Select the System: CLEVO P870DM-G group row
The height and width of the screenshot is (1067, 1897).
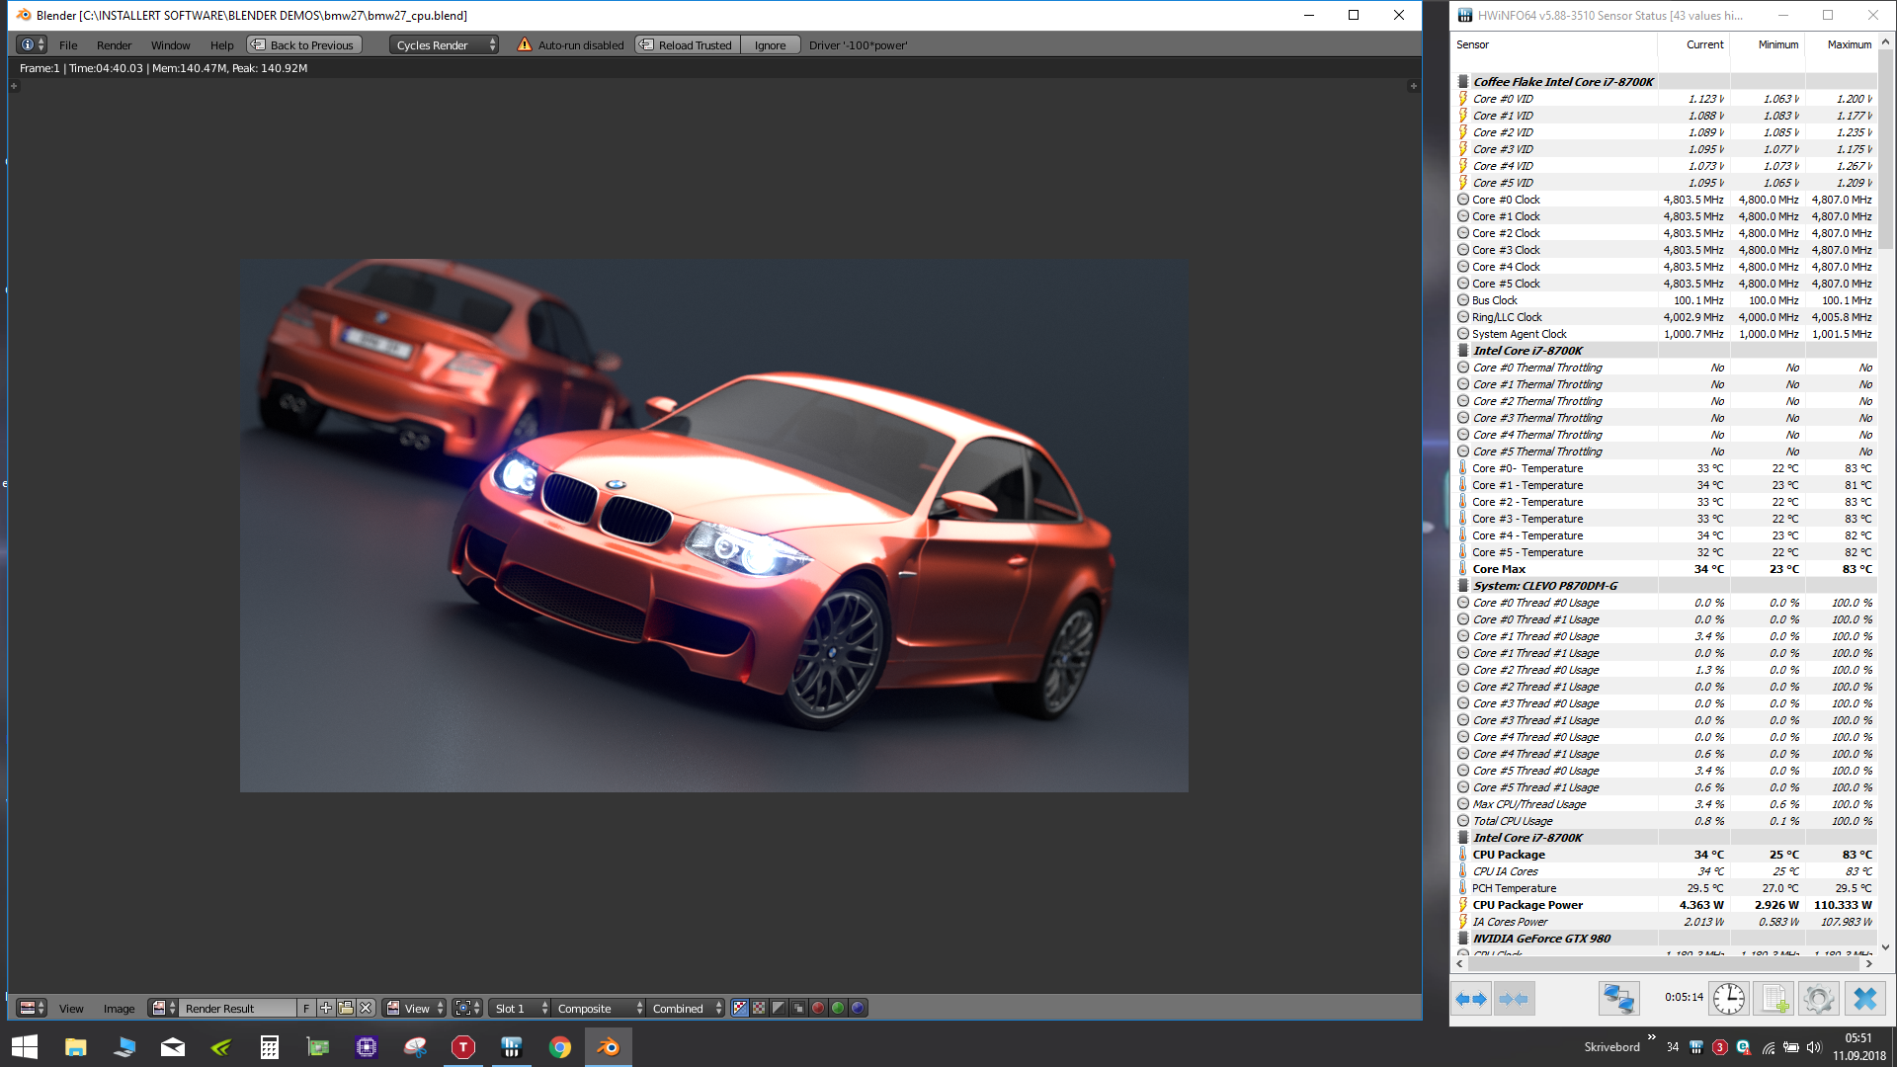click(x=1665, y=586)
